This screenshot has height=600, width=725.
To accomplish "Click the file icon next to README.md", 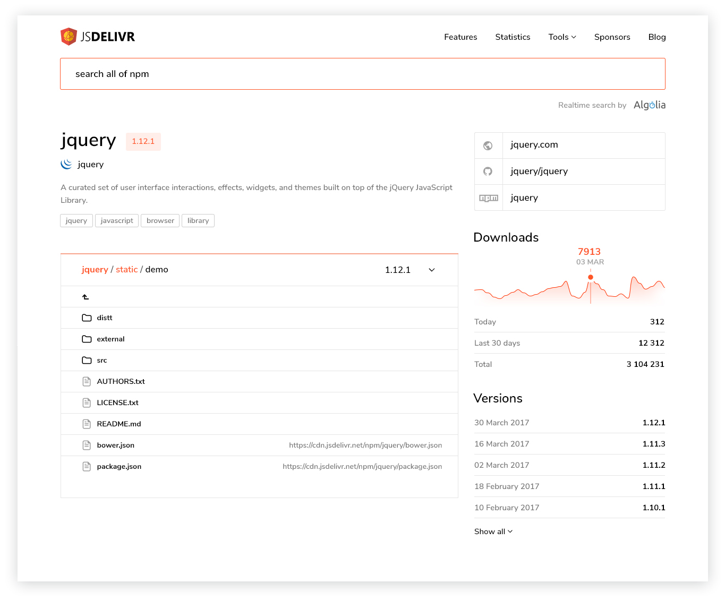I will [x=87, y=424].
